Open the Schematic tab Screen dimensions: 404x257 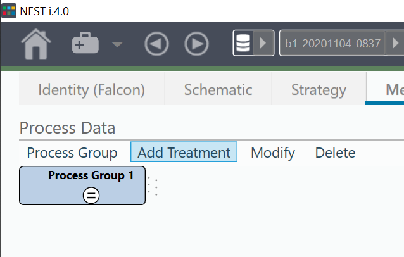[218, 90]
